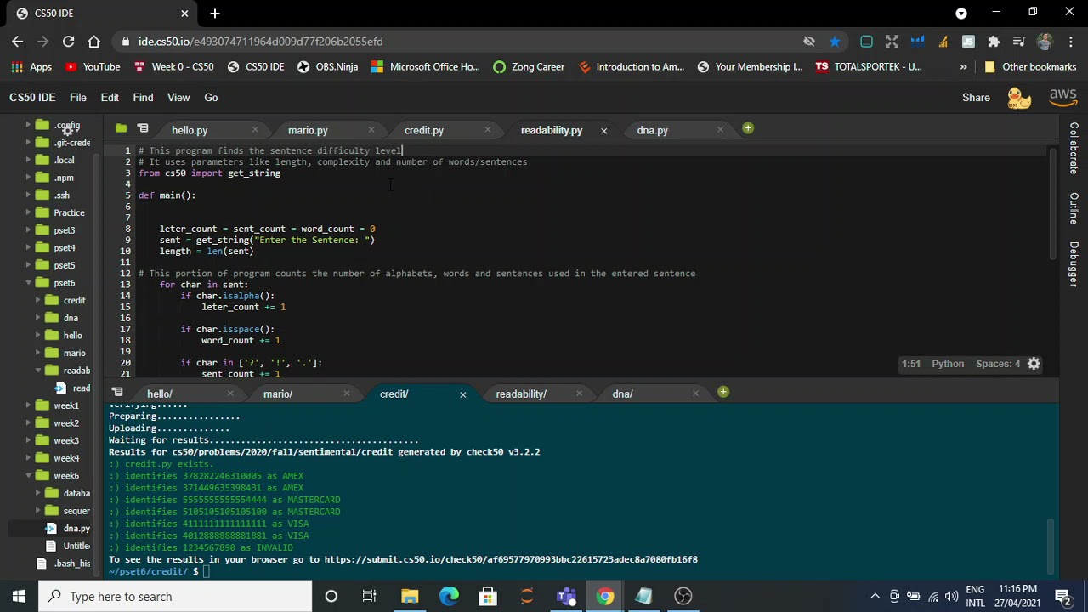Show more bookmarks with the chevron
Image resolution: width=1088 pixels, height=612 pixels.
[x=963, y=66]
